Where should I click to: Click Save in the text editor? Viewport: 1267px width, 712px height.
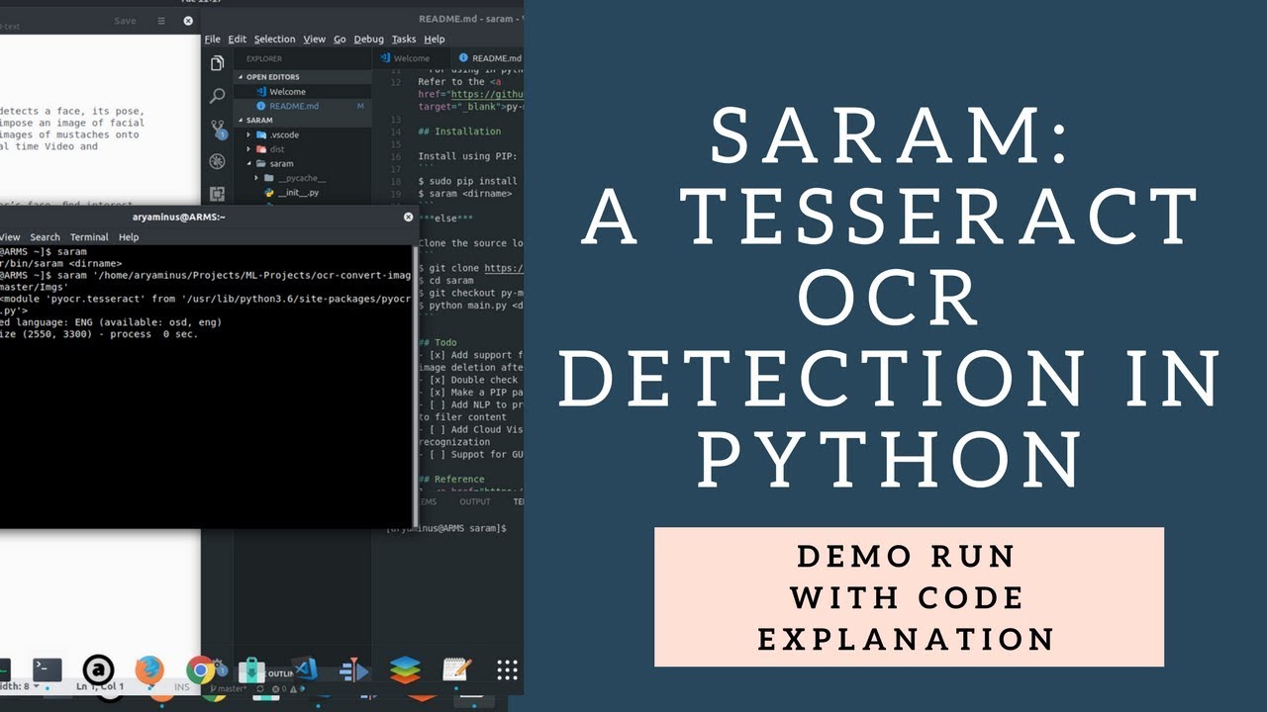point(126,21)
